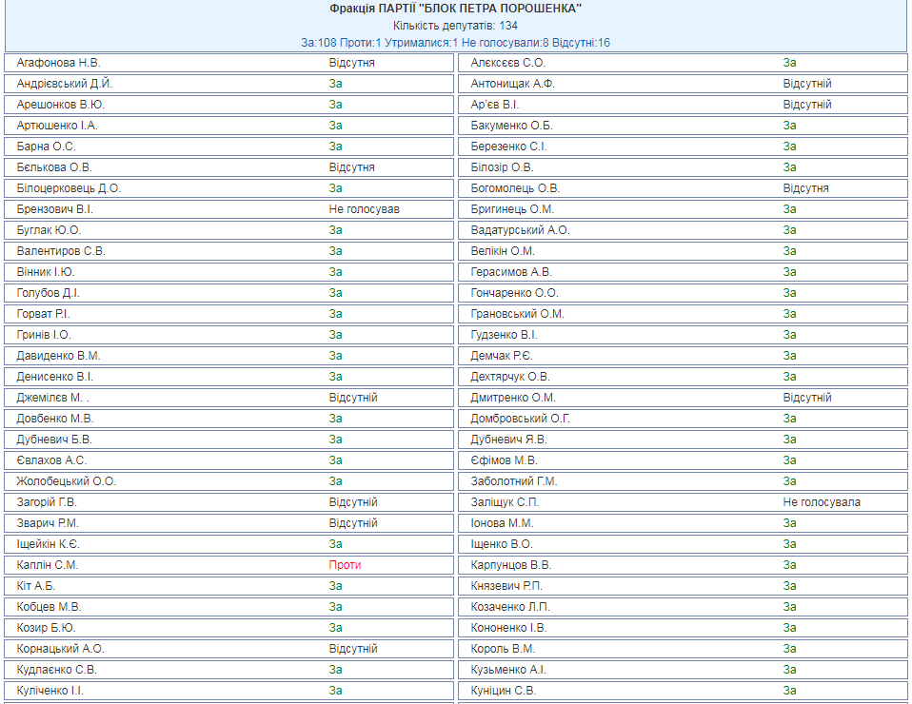Click the "За" vote beside Іонова М.М.
The height and width of the screenshot is (704, 912).
789,523
